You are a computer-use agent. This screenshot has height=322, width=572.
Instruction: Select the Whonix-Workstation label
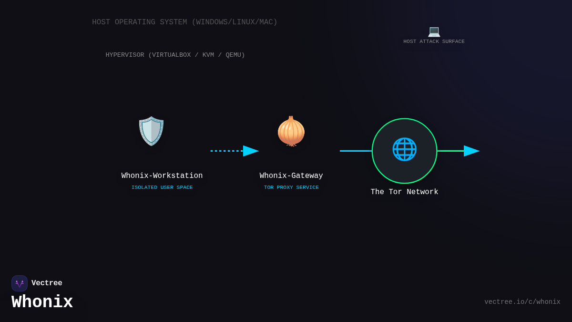pos(162,176)
